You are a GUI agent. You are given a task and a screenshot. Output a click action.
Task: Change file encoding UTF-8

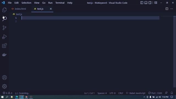pyautogui.click(x=112, y=93)
